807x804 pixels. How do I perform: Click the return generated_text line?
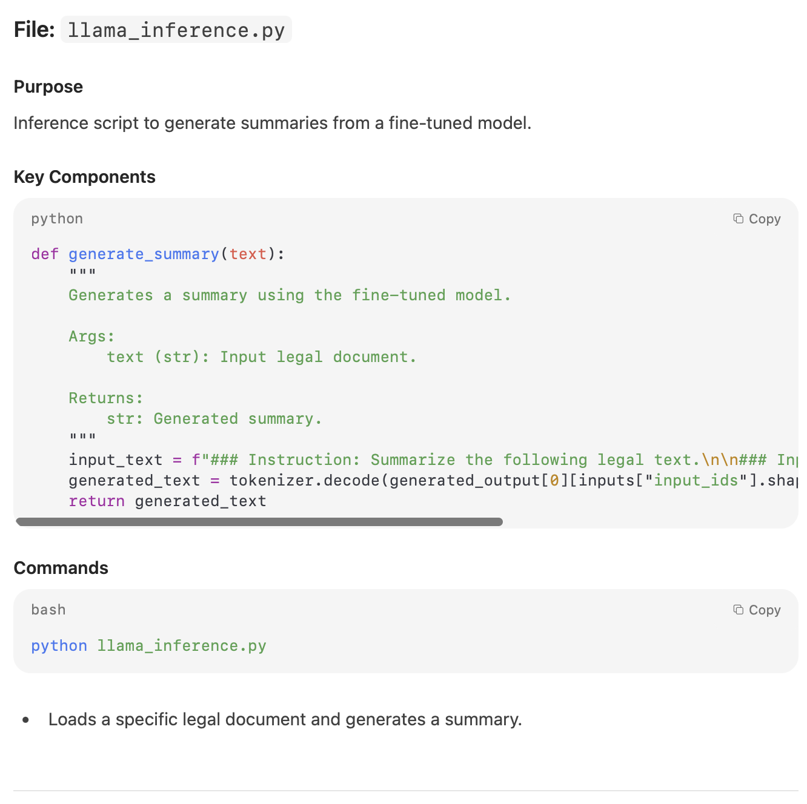click(x=167, y=501)
